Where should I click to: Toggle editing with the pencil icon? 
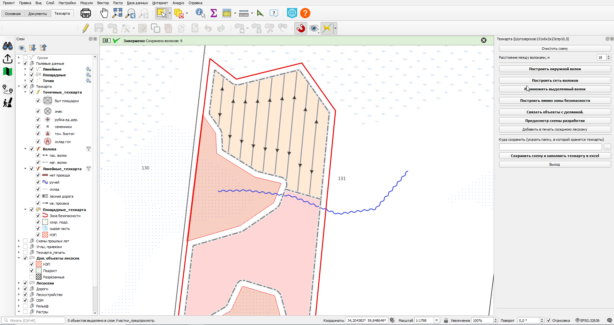85,28
